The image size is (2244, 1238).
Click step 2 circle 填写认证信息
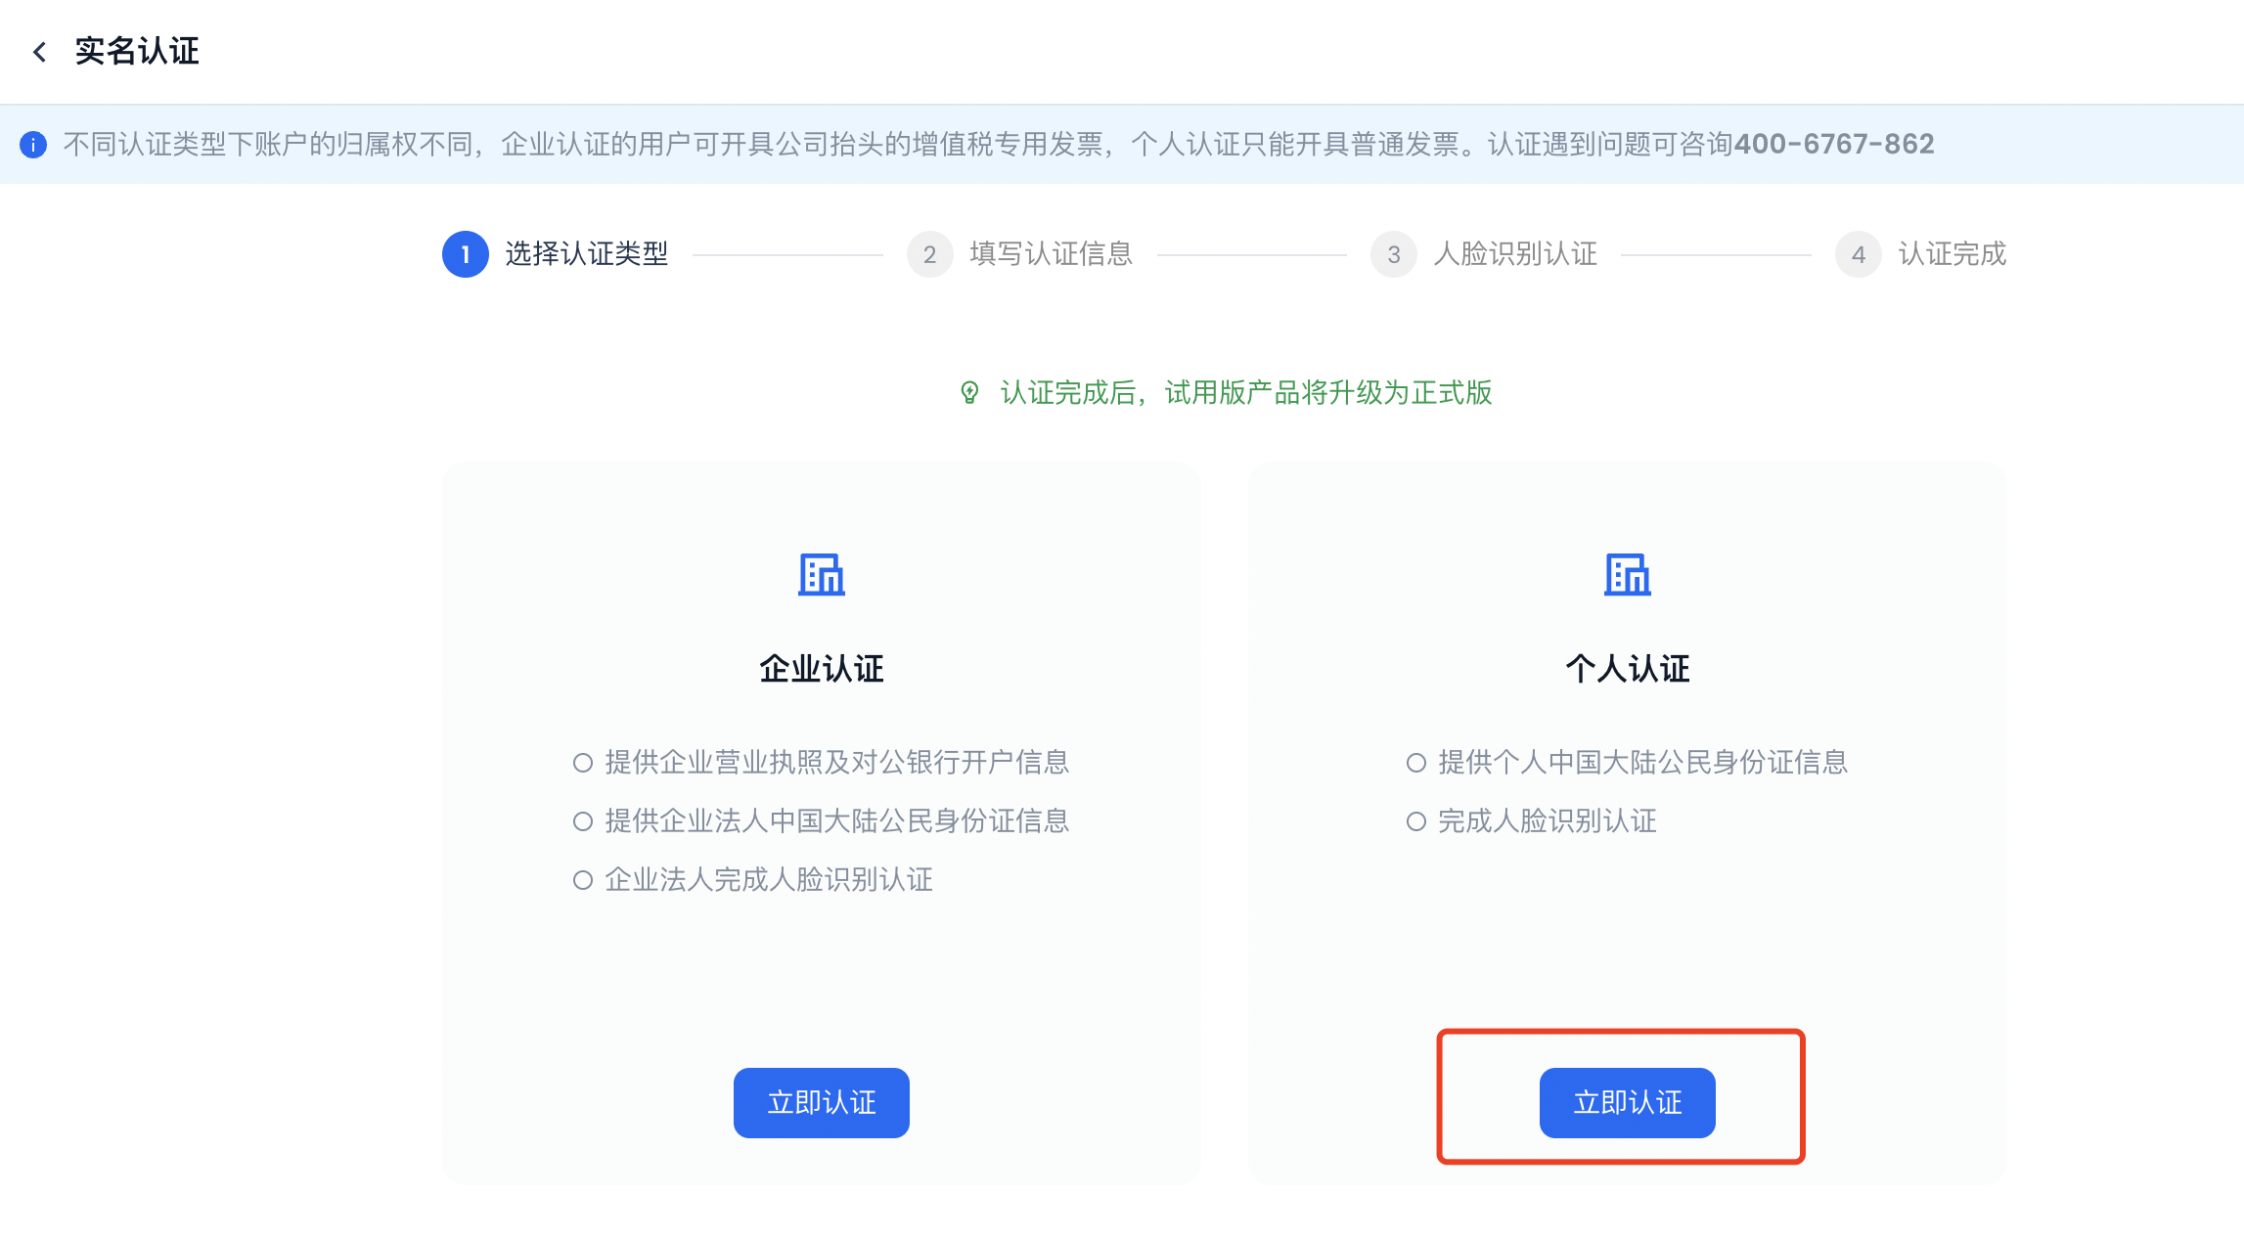[x=929, y=254]
